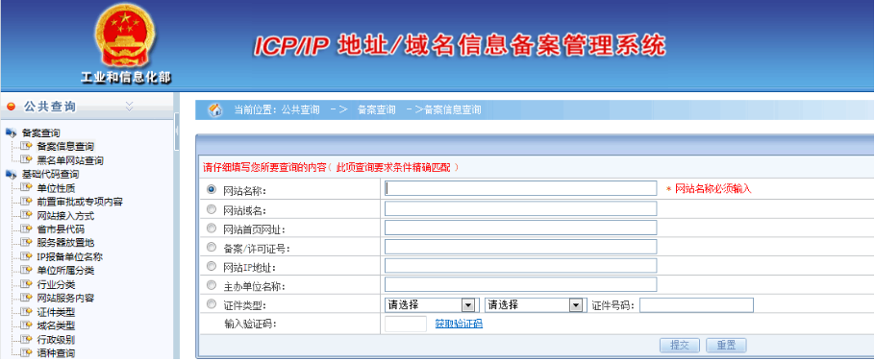Click the 证件号码 input field

pyautogui.click(x=696, y=305)
